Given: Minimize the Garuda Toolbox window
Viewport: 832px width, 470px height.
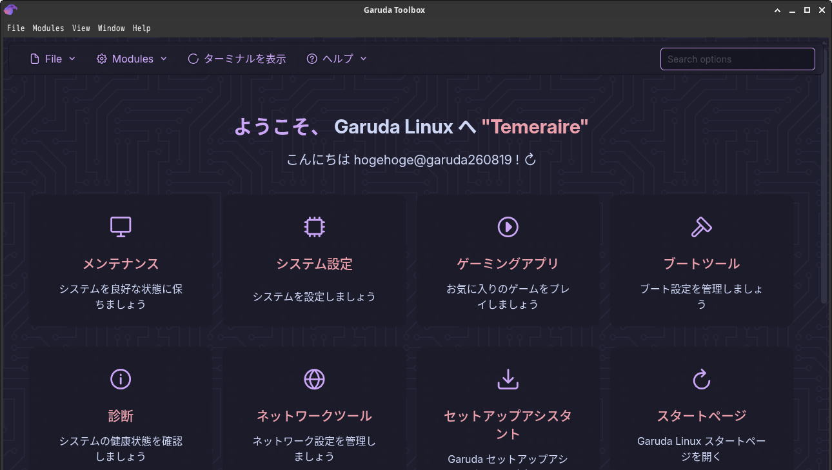Looking at the screenshot, I should pos(793,10).
